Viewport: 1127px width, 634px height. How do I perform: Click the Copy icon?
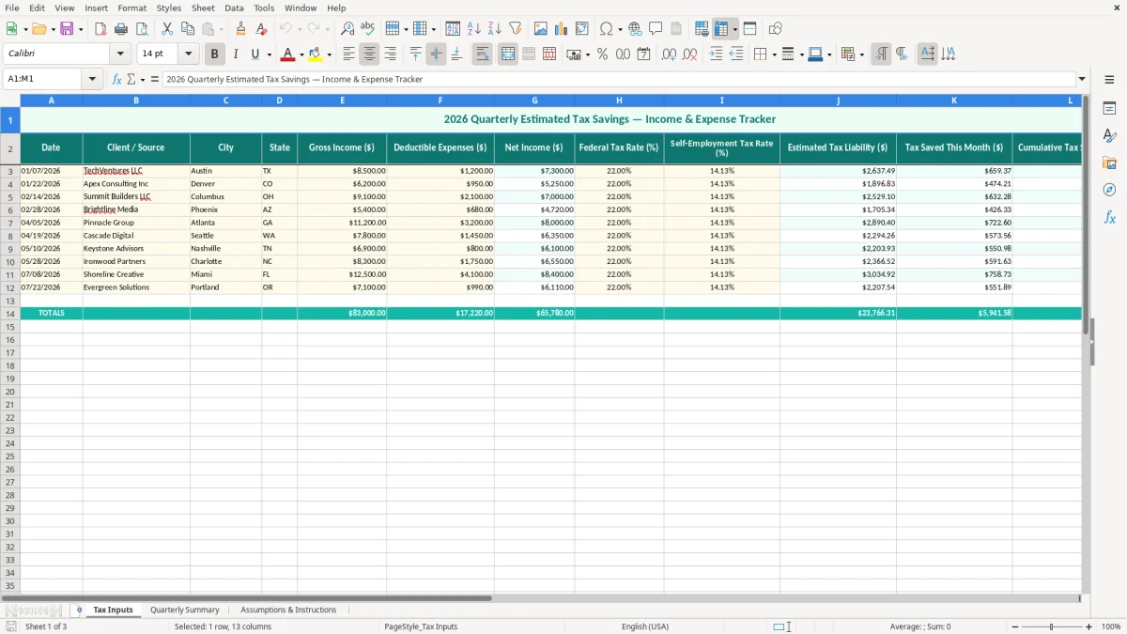coord(188,29)
